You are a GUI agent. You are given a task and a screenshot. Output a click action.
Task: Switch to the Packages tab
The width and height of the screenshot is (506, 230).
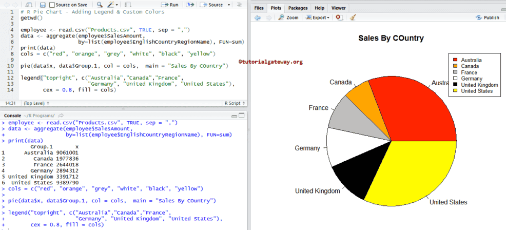click(x=298, y=8)
